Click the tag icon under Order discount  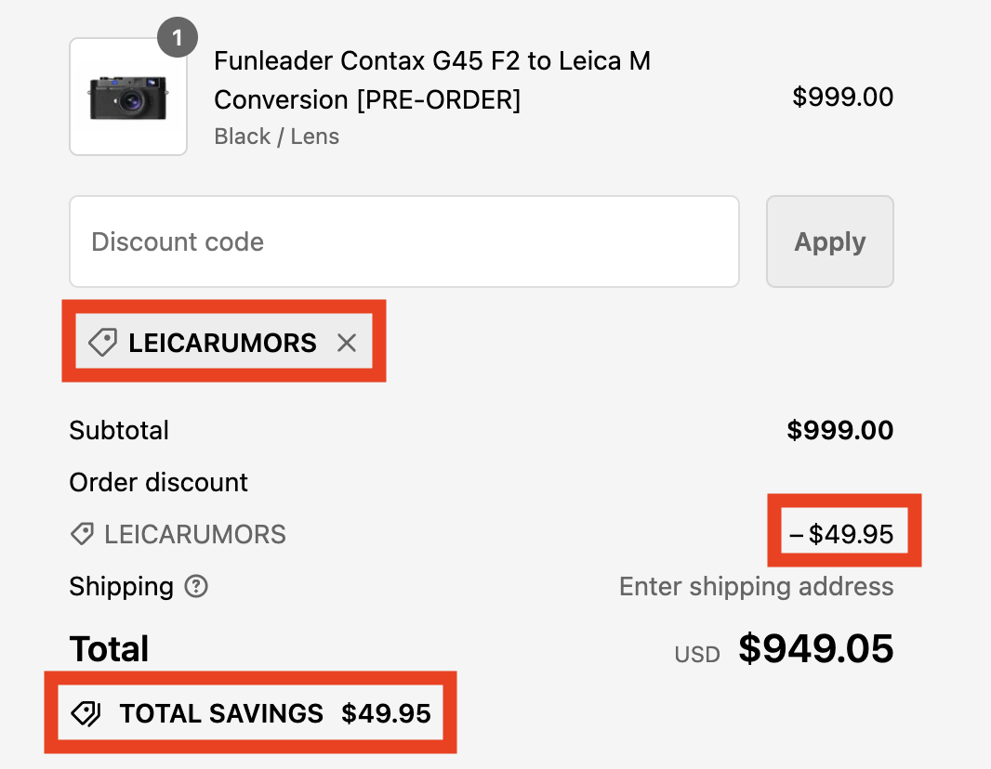82,534
